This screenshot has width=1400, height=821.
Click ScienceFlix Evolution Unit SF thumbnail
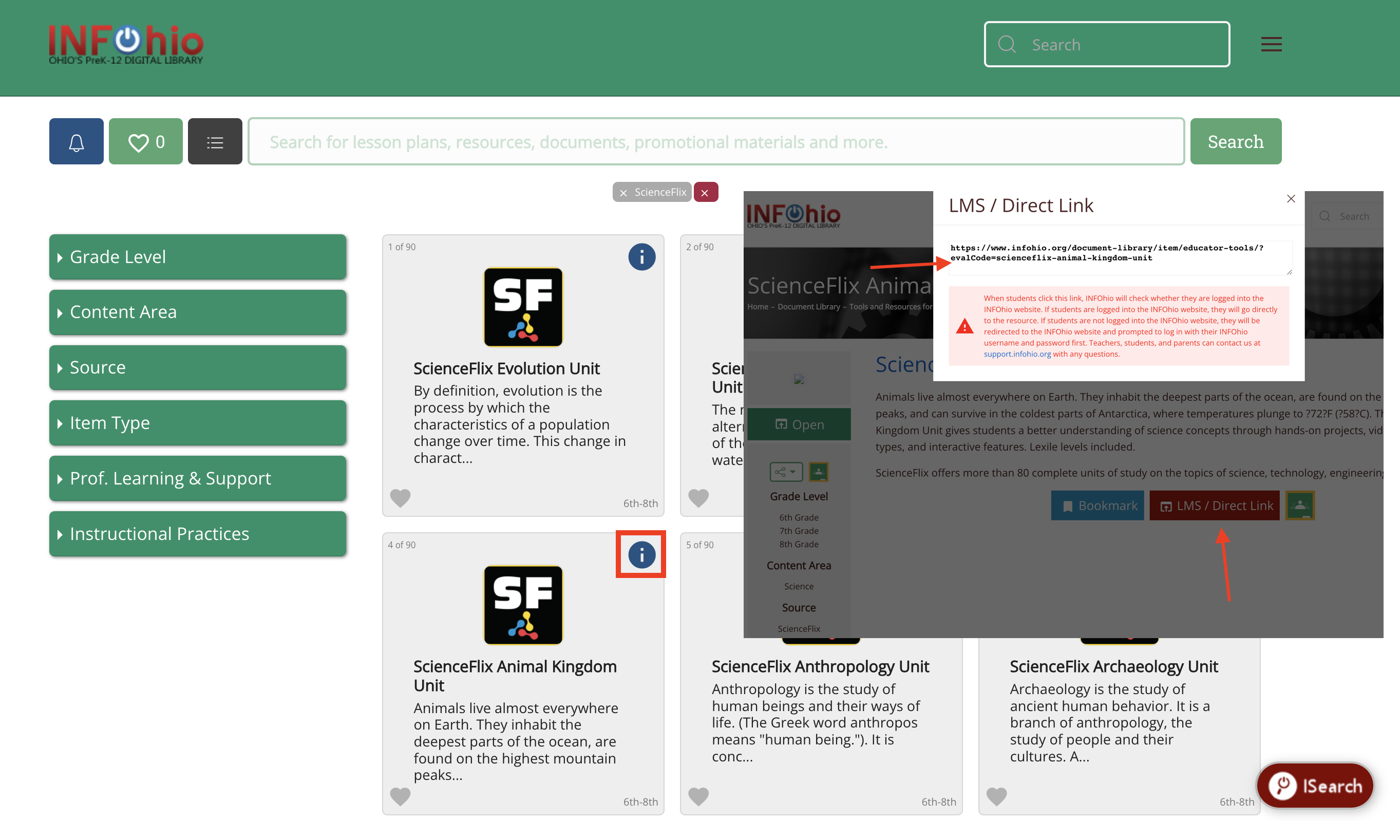(x=523, y=307)
